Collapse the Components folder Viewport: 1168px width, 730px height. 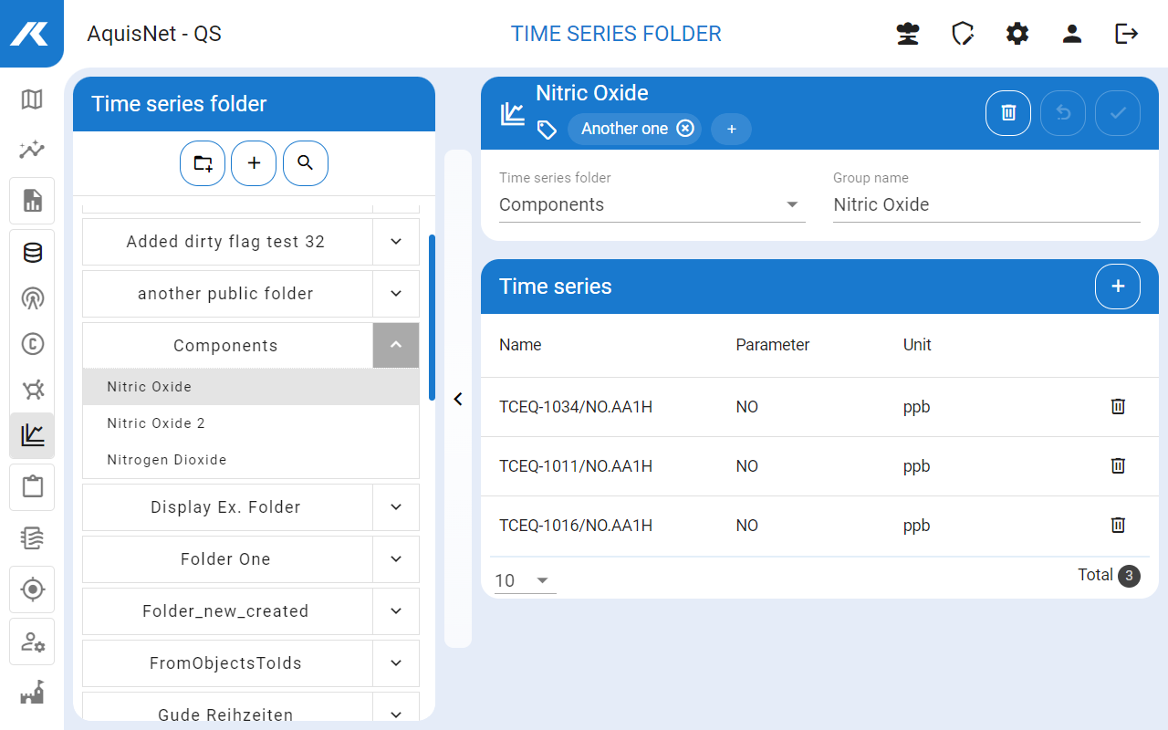click(x=396, y=346)
